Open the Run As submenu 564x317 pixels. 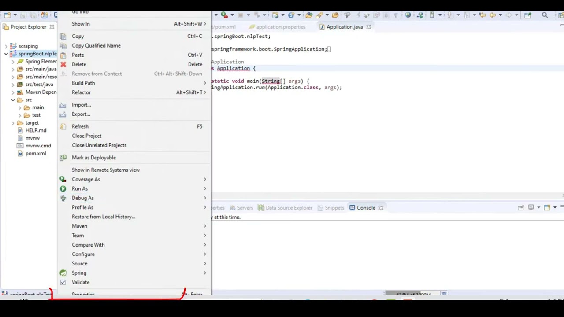click(x=134, y=188)
